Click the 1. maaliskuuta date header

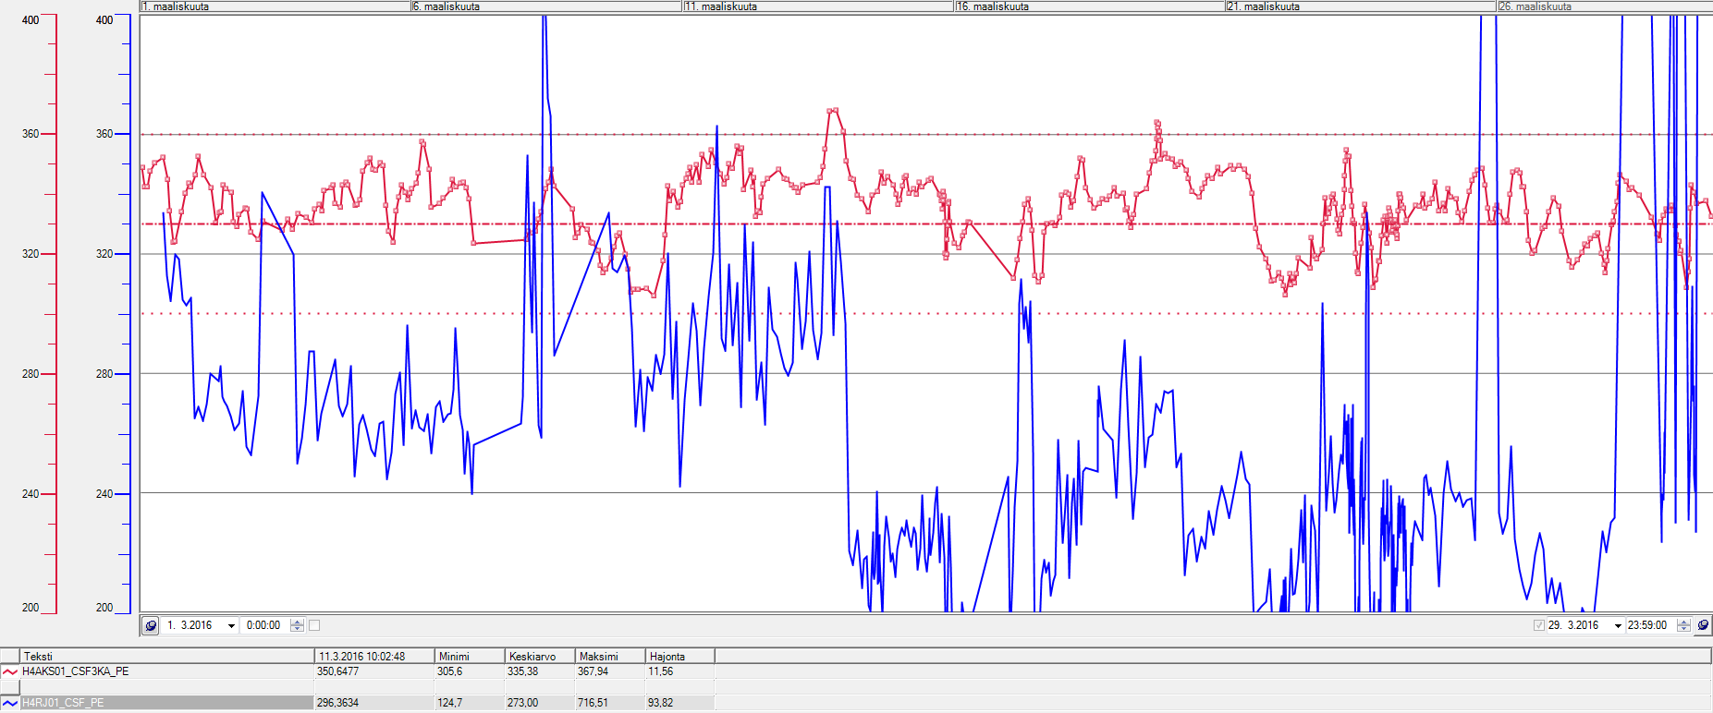tap(275, 6)
